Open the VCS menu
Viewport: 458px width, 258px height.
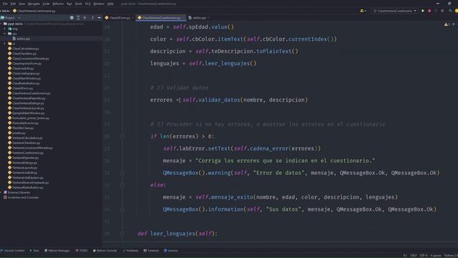point(87,4)
